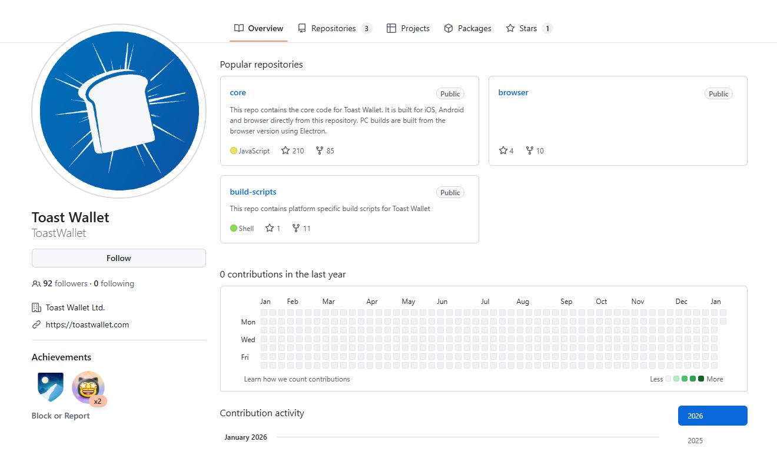Click the darkest green legend square
The width and height of the screenshot is (777, 455).
(x=700, y=379)
